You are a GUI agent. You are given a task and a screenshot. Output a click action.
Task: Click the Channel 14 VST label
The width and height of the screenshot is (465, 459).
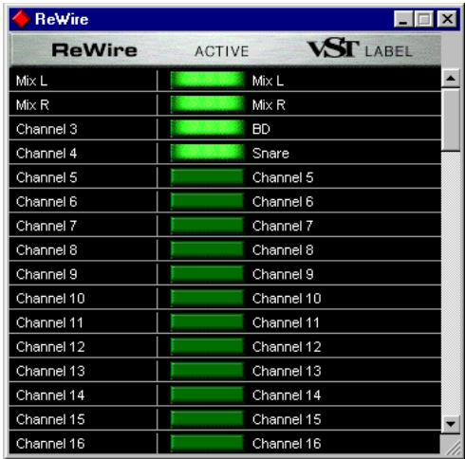pos(287,395)
